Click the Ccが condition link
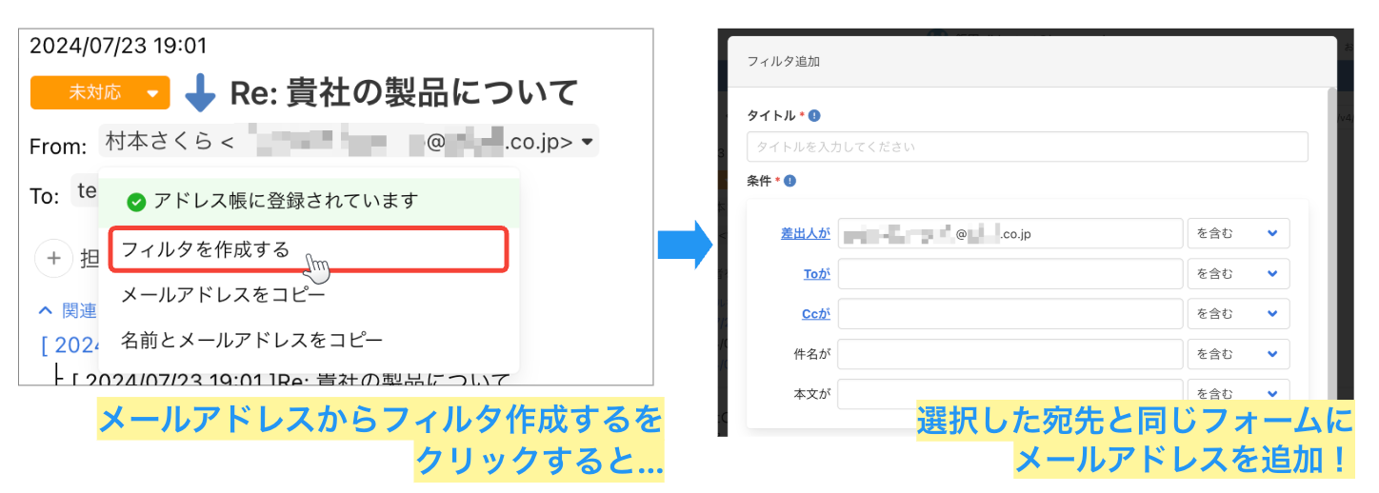1379x493 pixels. tap(815, 313)
